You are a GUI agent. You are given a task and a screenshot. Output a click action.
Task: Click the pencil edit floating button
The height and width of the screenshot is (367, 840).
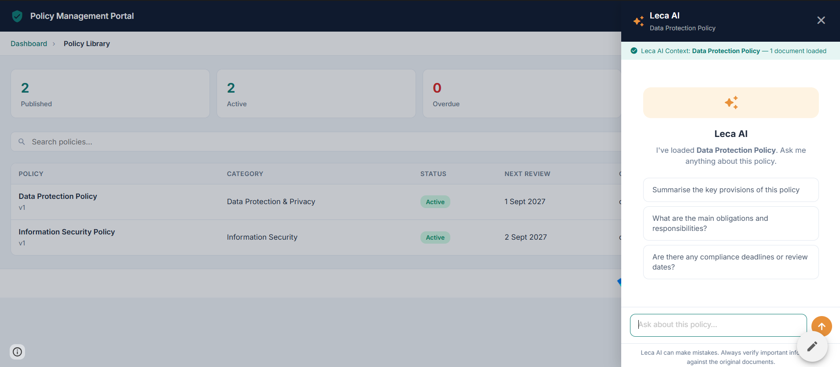coord(812,346)
